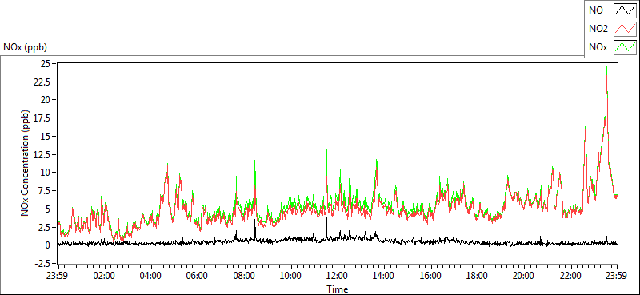Click the NOx green plot legend icon
Screen dimensions: 640x295
(x=625, y=47)
